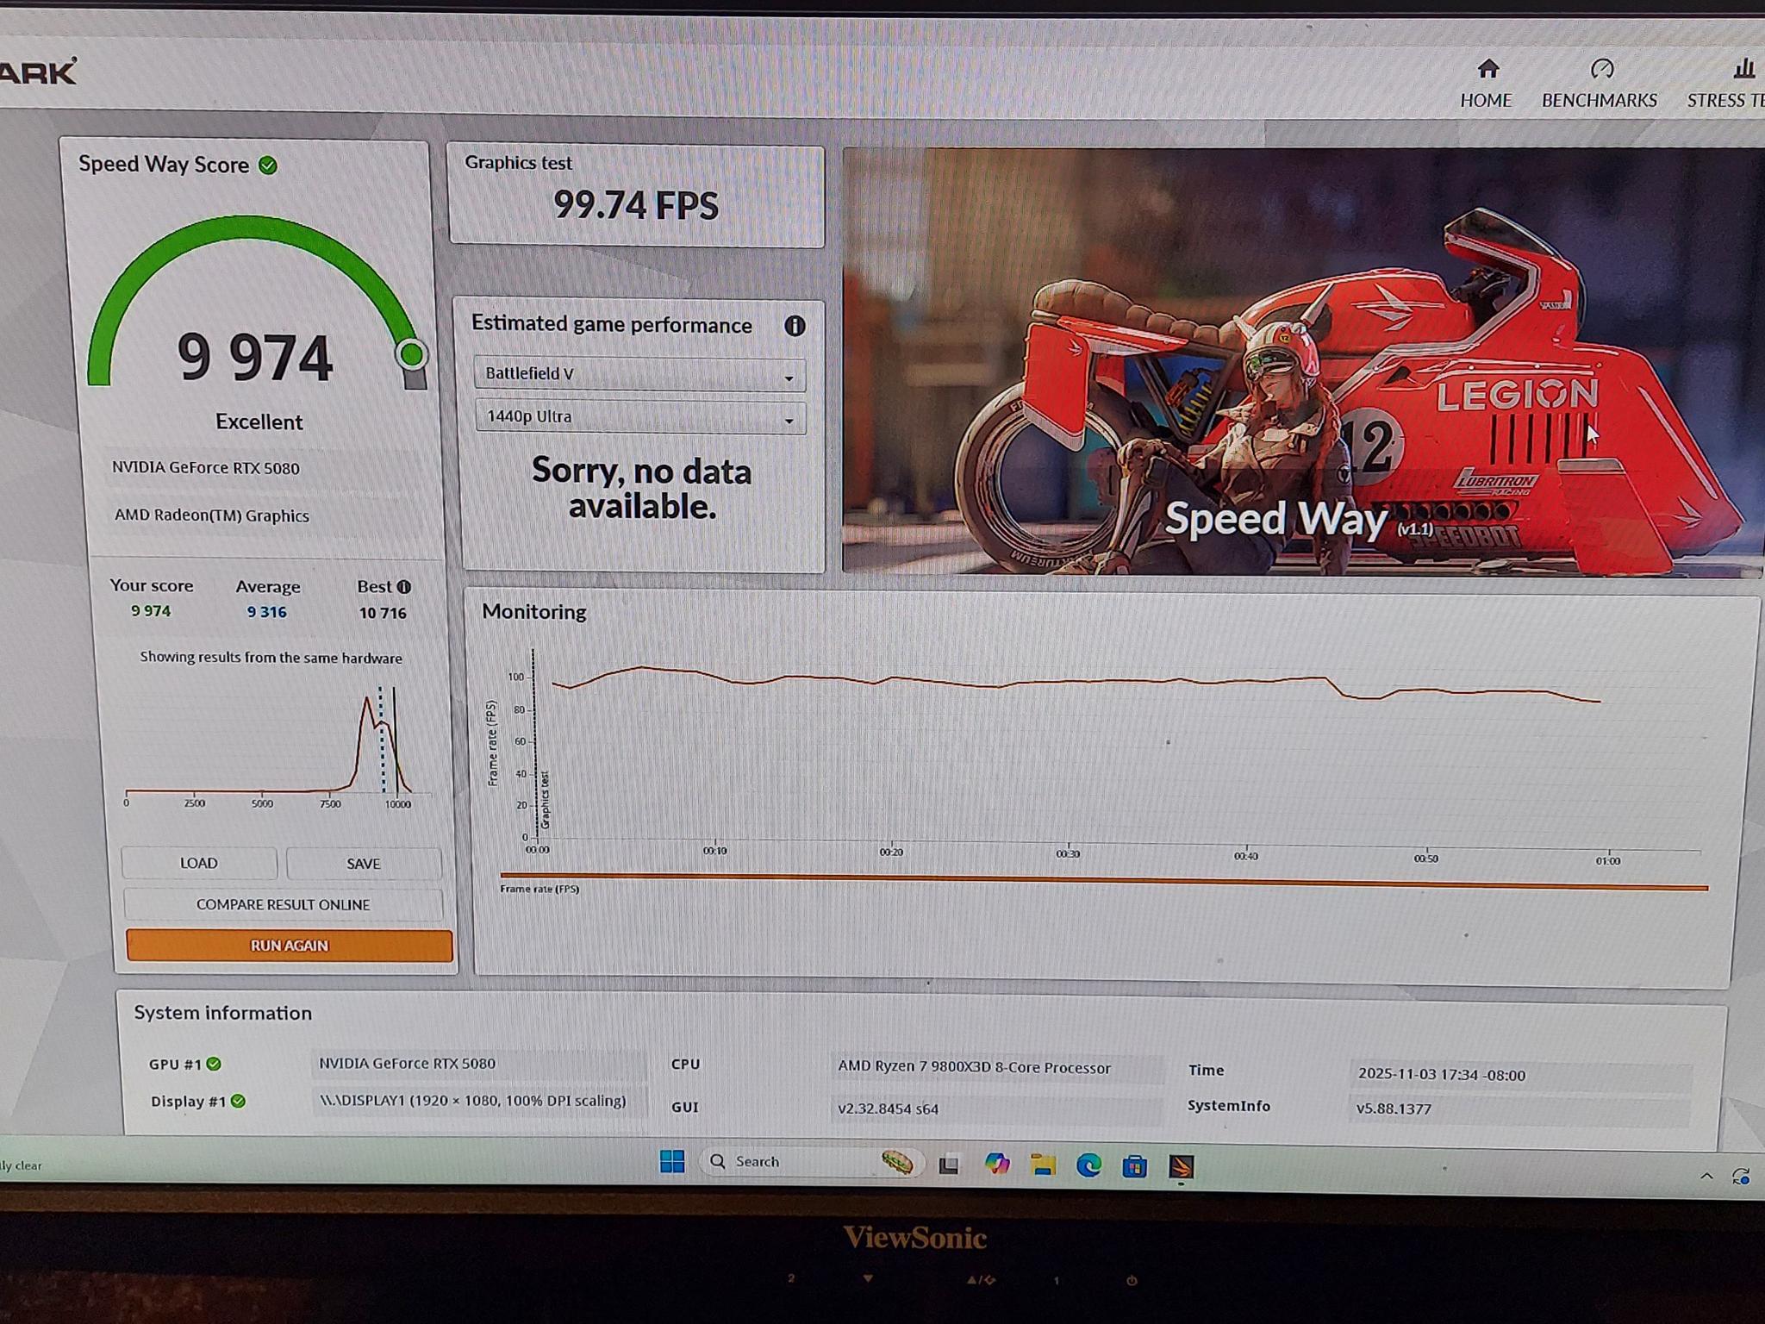Screen dimensions: 1765x1324
Task: Click the green Speed Way Score validation checkmark
Action: (x=268, y=165)
